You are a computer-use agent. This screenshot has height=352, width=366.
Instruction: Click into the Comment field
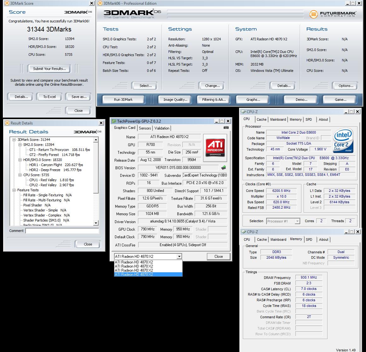(x=62, y=231)
